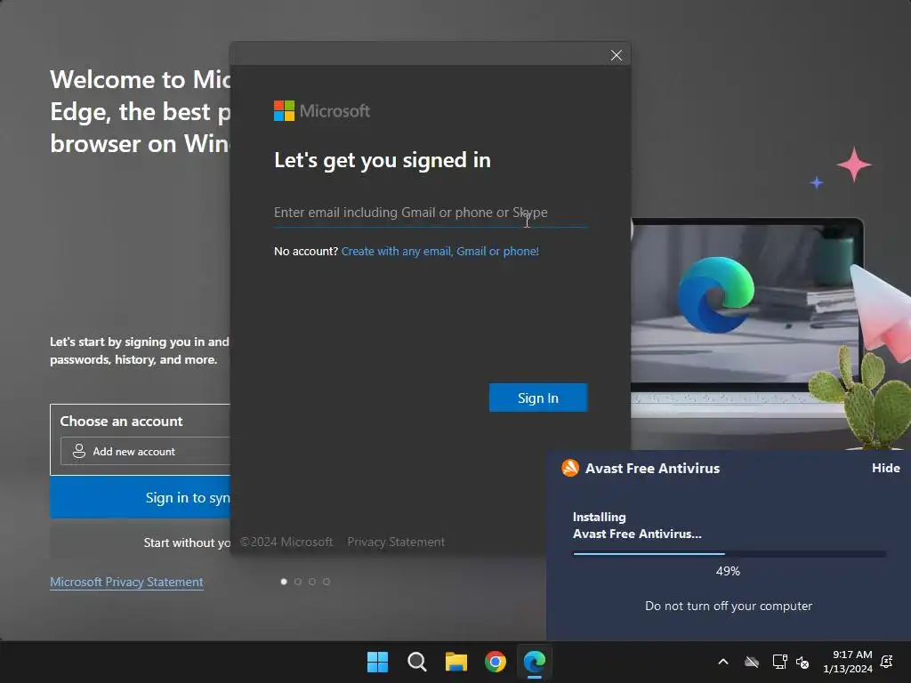Screen dimensions: 911x683
Task: Open Microsoft Privacy Statement link
Action: (126, 582)
